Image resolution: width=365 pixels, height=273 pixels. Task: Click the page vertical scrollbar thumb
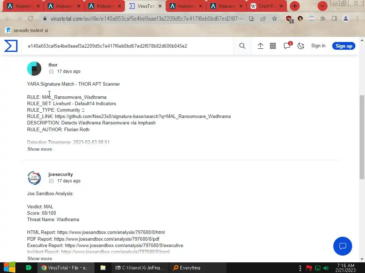pyautogui.click(x=362, y=137)
